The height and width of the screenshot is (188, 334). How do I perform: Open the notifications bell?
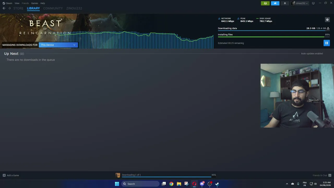[x=285, y=3]
